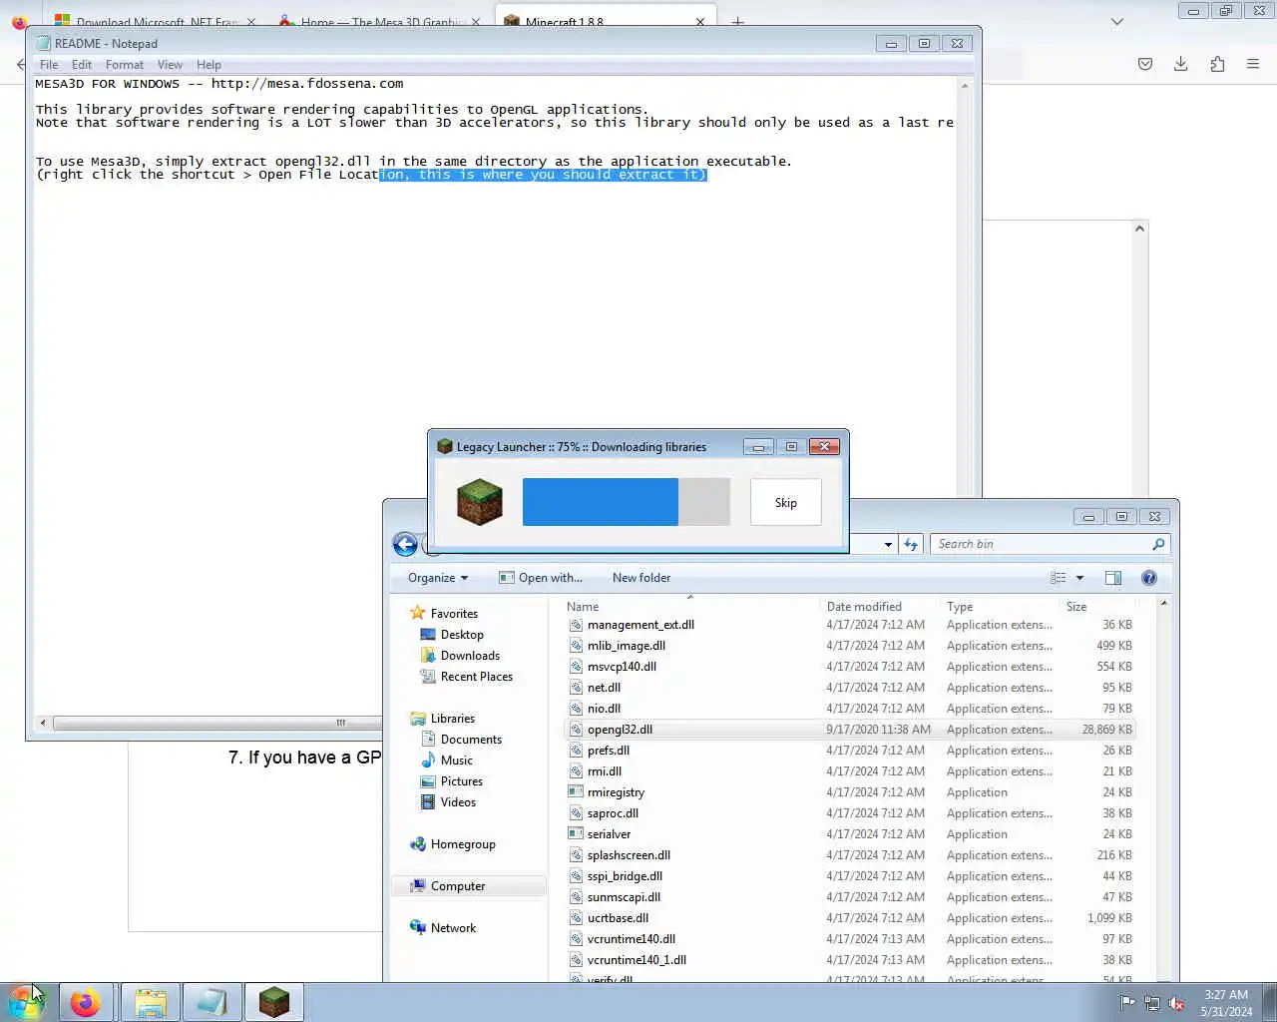Select rmiregistry application file
This screenshot has height=1022, width=1277.
point(849,792)
